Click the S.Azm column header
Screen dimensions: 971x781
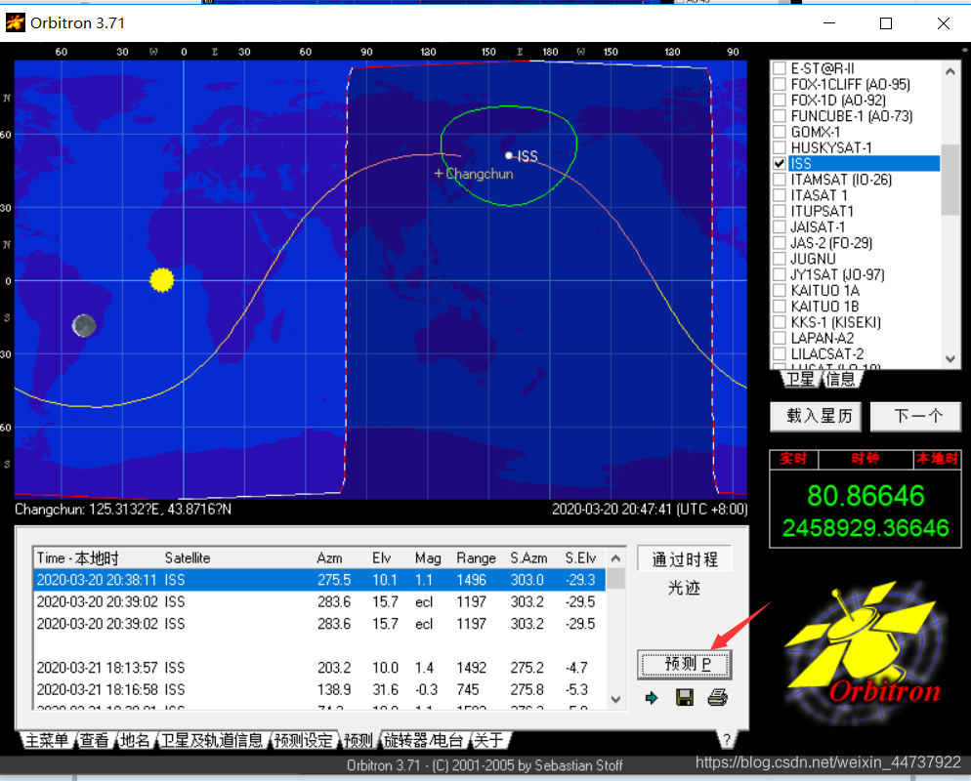(528, 558)
